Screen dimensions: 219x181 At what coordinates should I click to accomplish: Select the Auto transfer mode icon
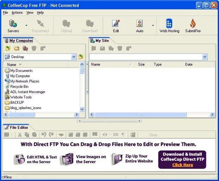tap(140, 26)
